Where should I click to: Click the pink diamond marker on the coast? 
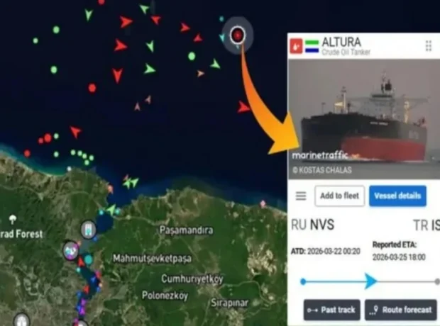coord(263,204)
